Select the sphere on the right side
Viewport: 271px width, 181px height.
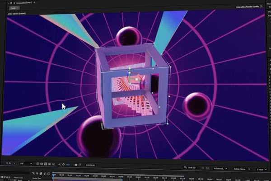tap(197, 106)
